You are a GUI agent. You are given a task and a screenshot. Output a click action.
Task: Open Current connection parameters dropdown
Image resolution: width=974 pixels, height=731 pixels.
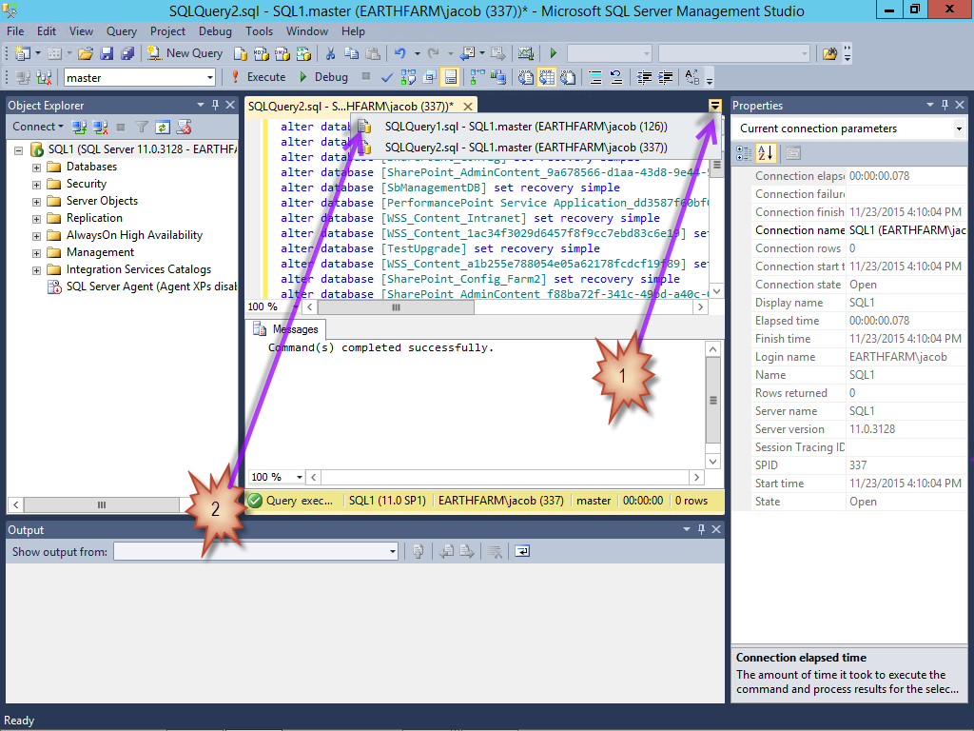tap(959, 128)
